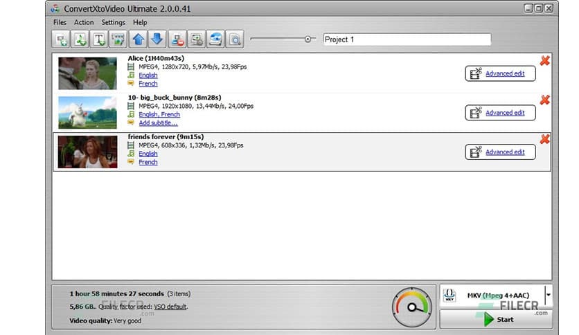579x335 pixels.
Task: Click the Add subtitle text toolbar icon
Action: pos(99,39)
